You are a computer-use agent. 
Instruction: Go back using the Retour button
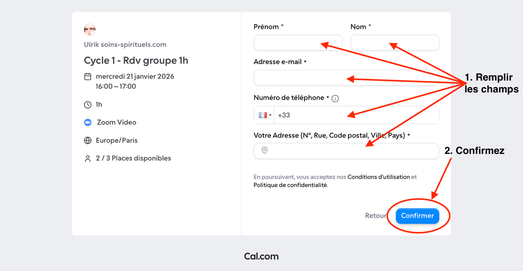pyautogui.click(x=376, y=216)
